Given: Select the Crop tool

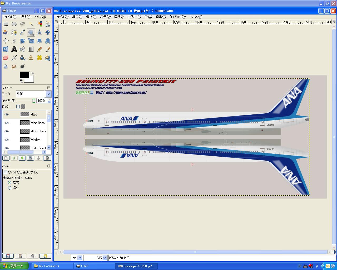Looking at the screenshot, I should pos(14,41).
